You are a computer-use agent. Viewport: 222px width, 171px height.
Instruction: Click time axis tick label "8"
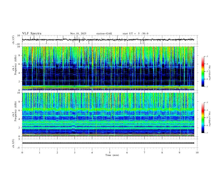162,153
